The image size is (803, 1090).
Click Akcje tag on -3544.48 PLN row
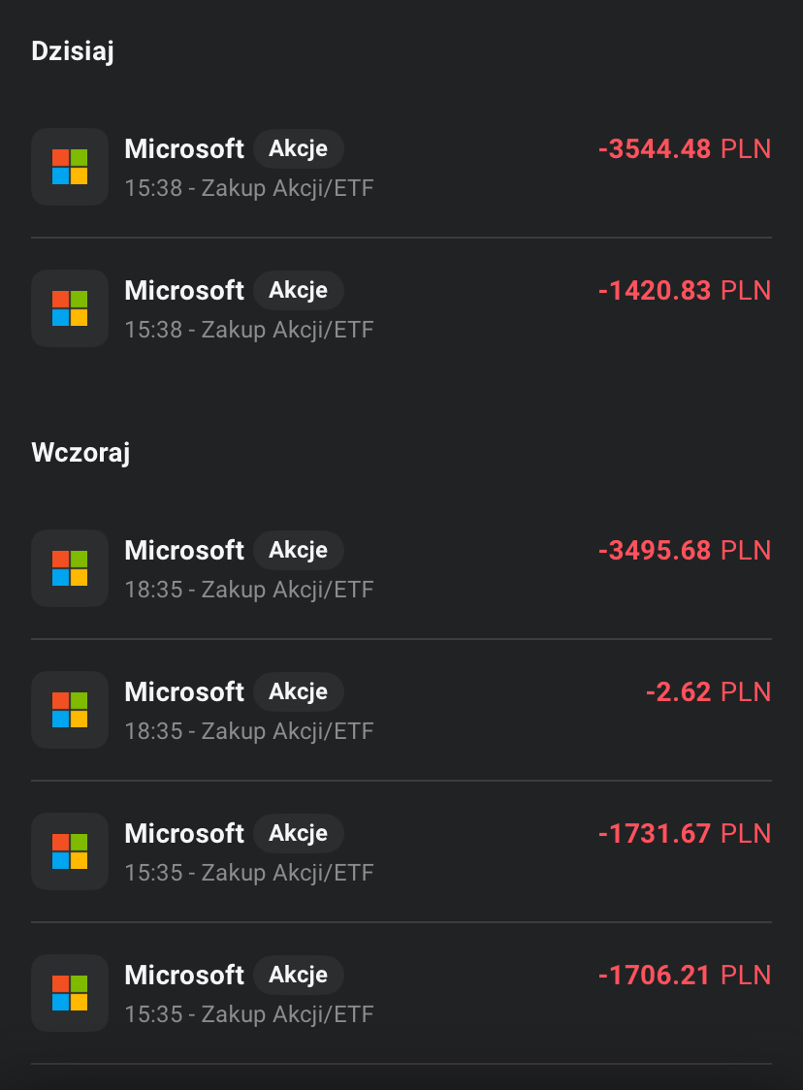pyautogui.click(x=298, y=149)
